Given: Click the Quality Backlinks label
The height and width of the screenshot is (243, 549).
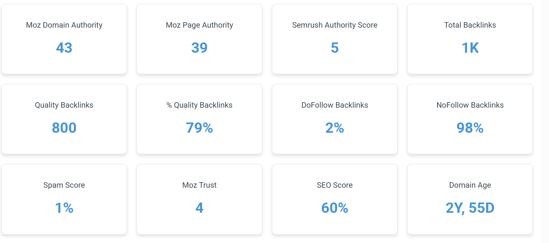Looking at the screenshot, I should pos(64,105).
